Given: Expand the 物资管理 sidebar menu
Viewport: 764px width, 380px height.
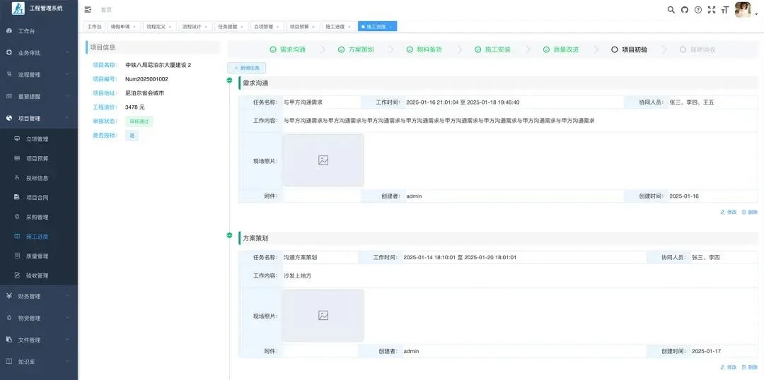Looking at the screenshot, I should click(x=38, y=318).
